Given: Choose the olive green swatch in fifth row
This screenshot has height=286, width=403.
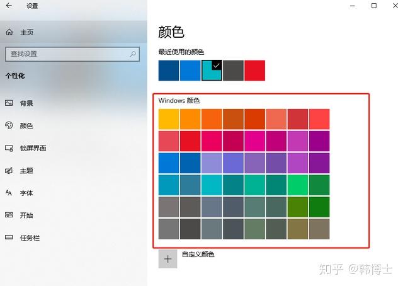Looking at the screenshot, I should coord(298,207).
